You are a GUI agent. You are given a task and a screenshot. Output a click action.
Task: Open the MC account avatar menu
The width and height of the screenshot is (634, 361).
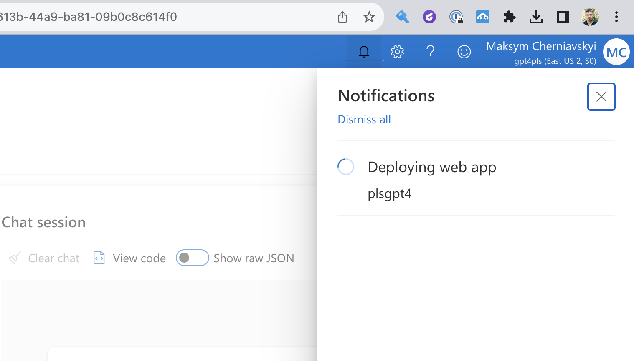(x=616, y=51)
